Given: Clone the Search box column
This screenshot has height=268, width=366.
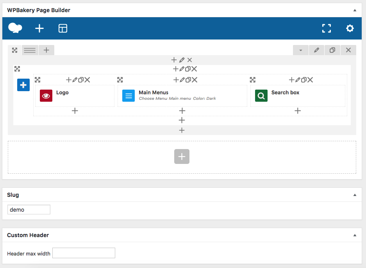Looking at the screenshot, I should pos(304,80).
